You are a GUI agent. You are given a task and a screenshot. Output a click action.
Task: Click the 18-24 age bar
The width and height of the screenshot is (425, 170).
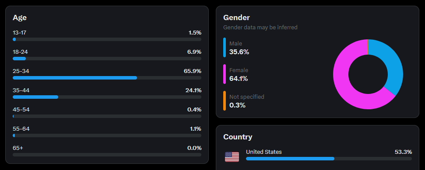pos(107,59)
